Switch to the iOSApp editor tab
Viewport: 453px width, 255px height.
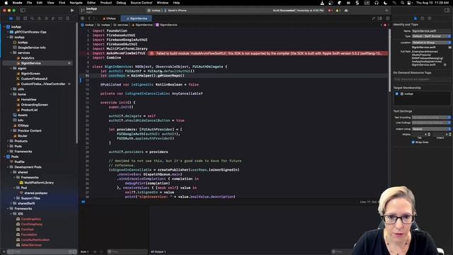[x=110, y=18]
